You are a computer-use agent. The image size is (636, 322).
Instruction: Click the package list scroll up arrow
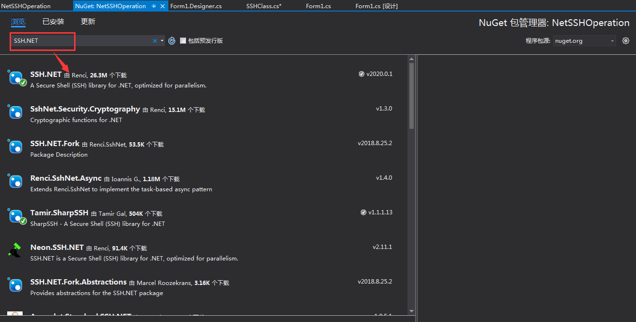411,59
